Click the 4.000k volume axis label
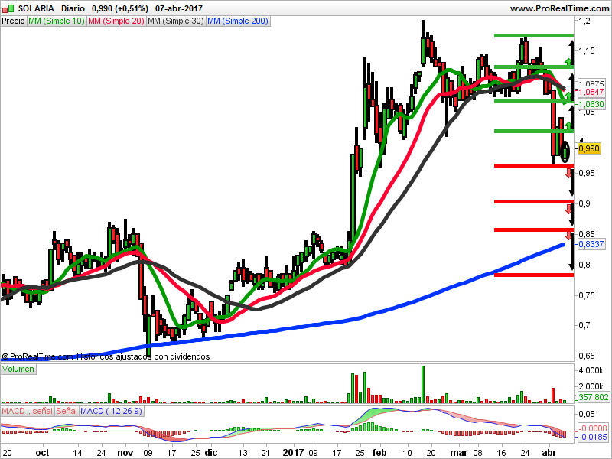Screen dimensions: 612x459 [591, 370]
